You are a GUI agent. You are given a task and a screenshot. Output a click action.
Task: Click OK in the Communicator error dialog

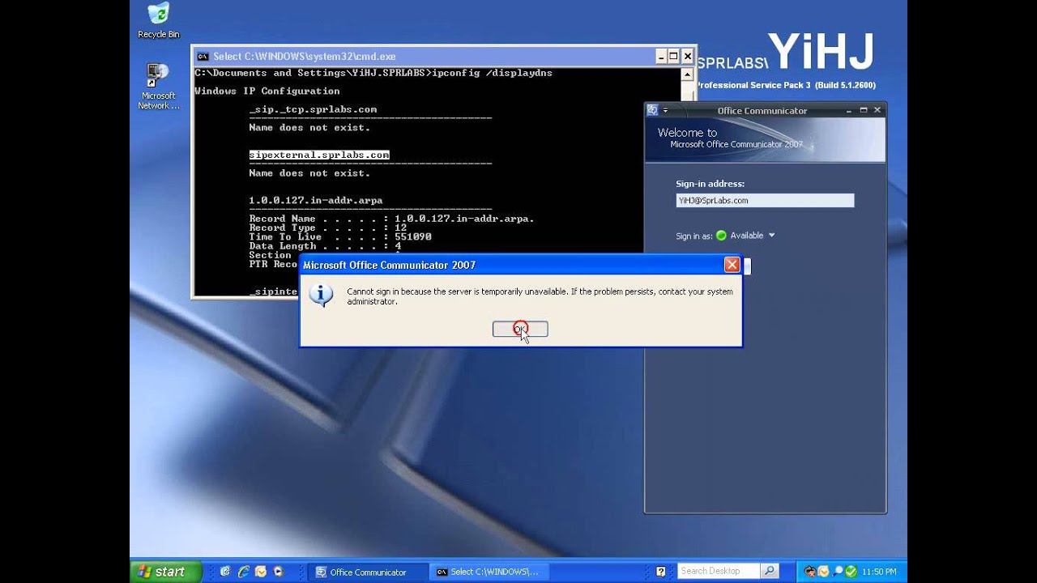[520, 329]
